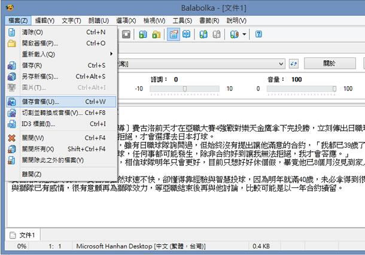The width and height of the screenshot is (365, 255).
Task: Choose 儲存(R) Ctrl+S menu entry
Action: point(61,65)
